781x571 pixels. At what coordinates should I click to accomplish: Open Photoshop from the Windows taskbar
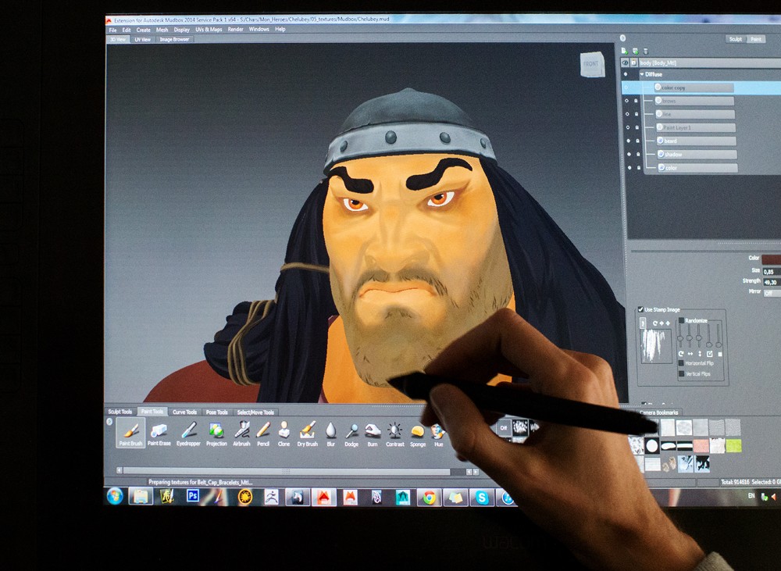(x=192, y=496)
